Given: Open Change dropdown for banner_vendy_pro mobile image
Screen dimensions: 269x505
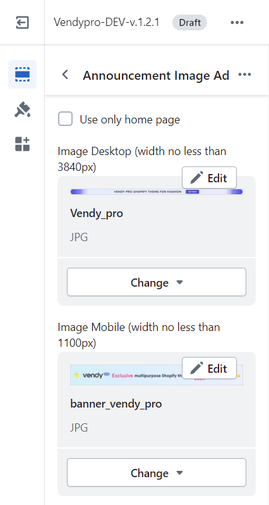Looking at the screenshot, I should point(157,473).
